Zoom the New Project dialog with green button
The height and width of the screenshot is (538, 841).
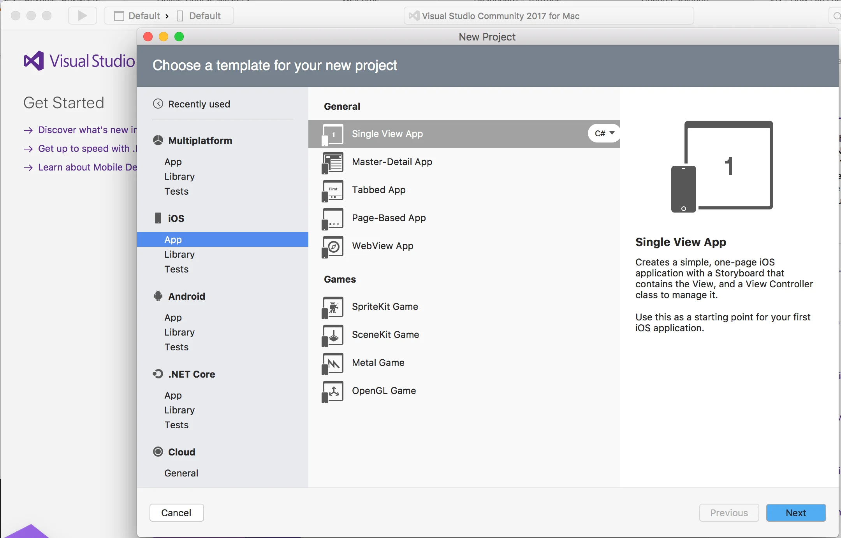coord(179,37)
